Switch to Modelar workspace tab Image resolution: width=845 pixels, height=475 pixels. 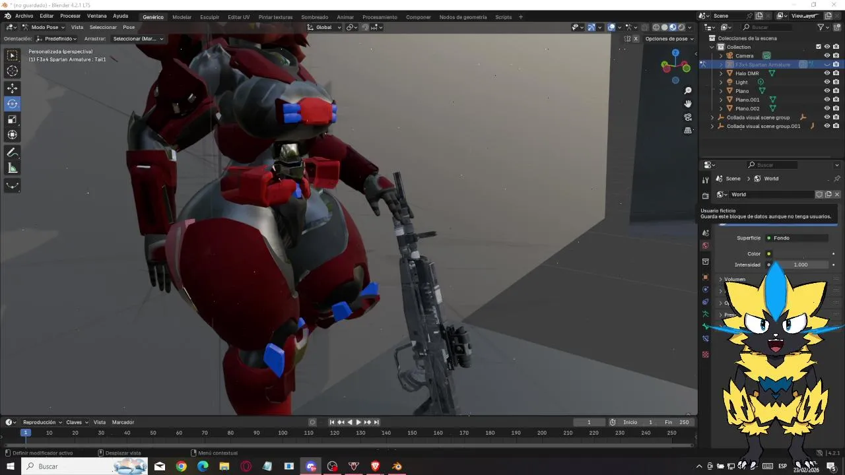coord(182,16)
